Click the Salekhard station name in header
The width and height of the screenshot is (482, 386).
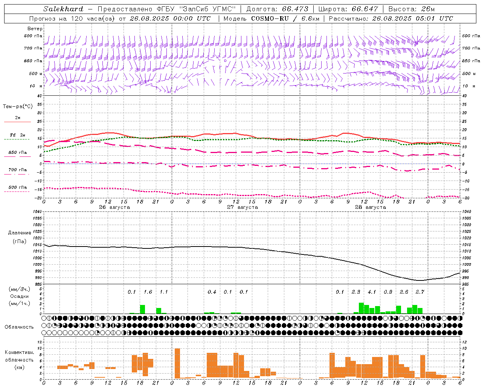click(x=63, y=9)
